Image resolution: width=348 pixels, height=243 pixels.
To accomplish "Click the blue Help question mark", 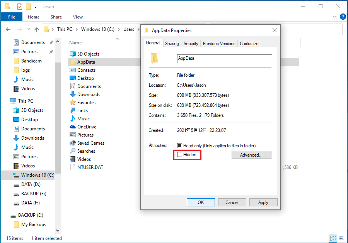I will 343,17.
